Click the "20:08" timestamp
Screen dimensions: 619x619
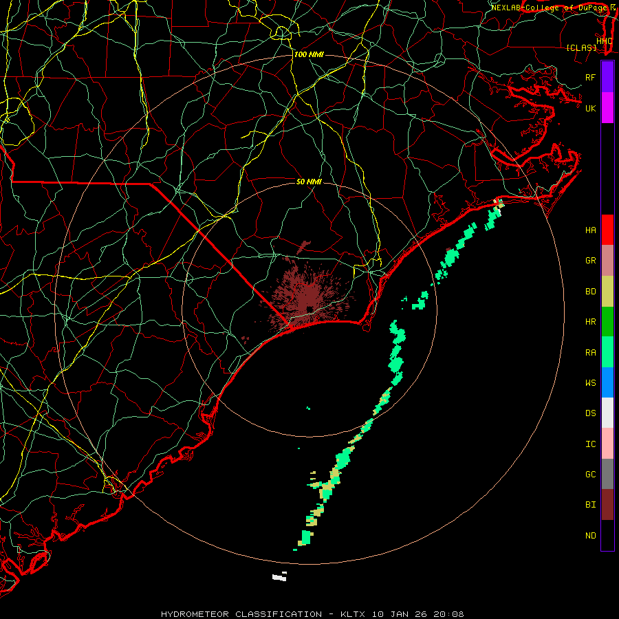(448, 614)
